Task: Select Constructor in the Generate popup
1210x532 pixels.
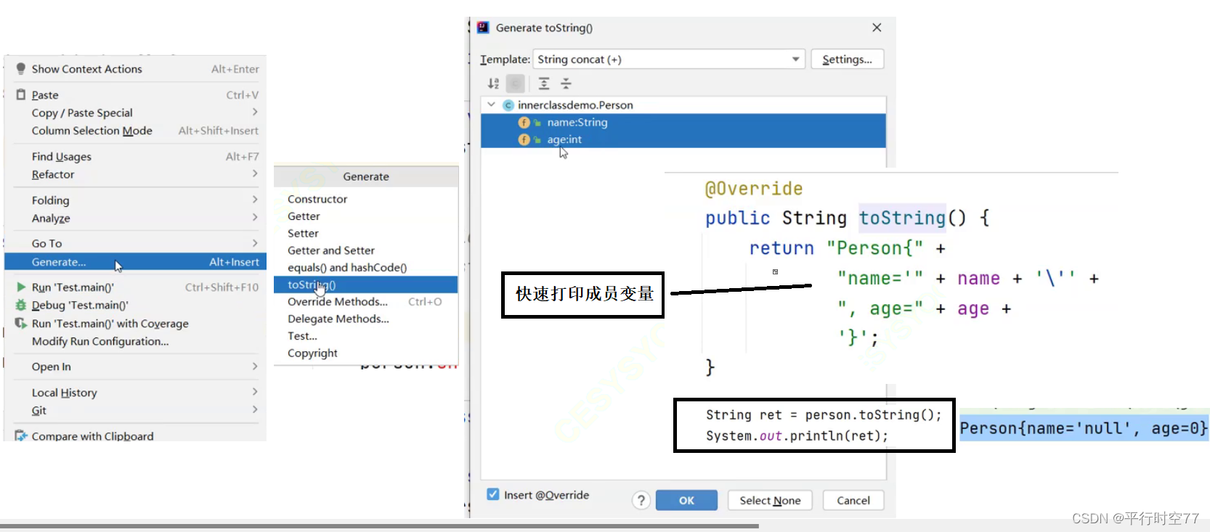Action: 365,199
